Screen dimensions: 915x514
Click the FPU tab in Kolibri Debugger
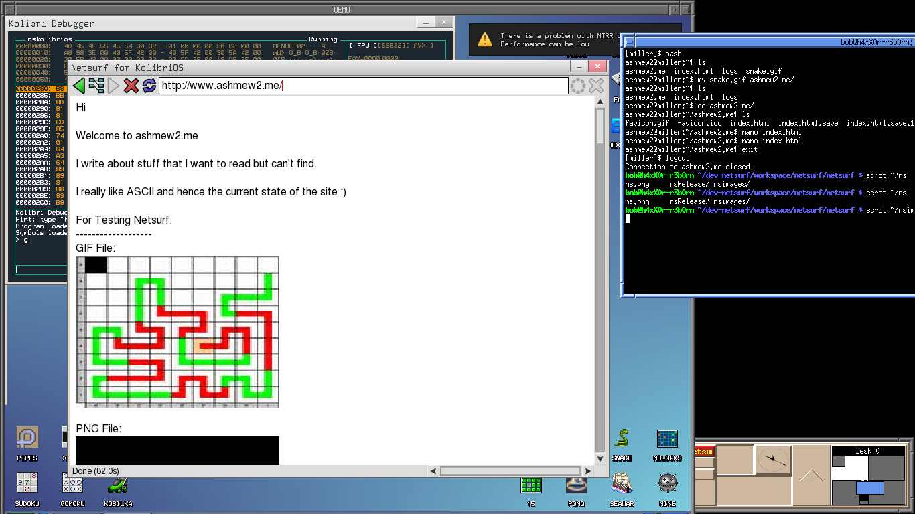pos(362,46)
